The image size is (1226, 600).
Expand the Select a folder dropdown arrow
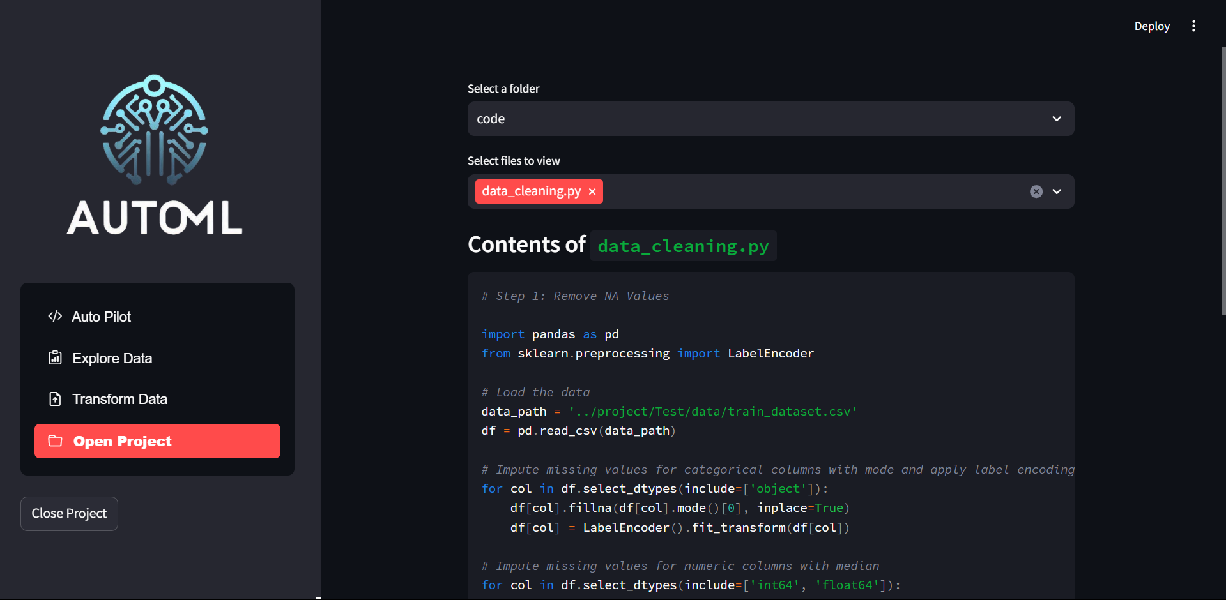(x=1057, y=119)
